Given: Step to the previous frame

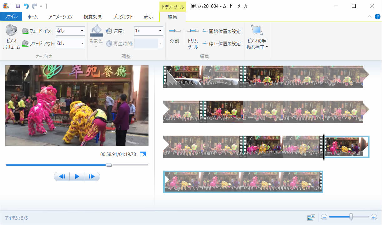Looking at the screenshot, I should coord(62,177).
